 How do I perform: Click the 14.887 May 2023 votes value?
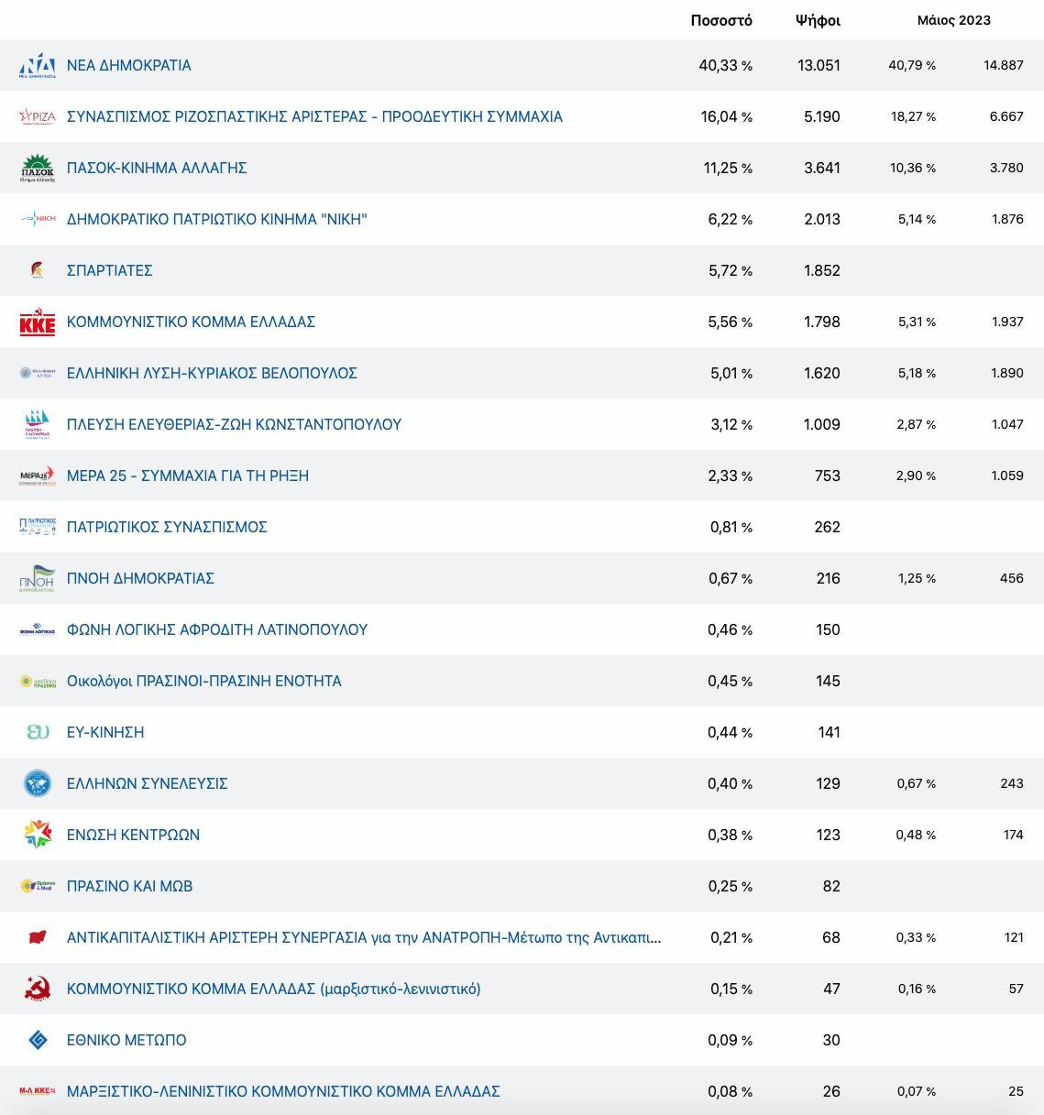coord(1004,65)
